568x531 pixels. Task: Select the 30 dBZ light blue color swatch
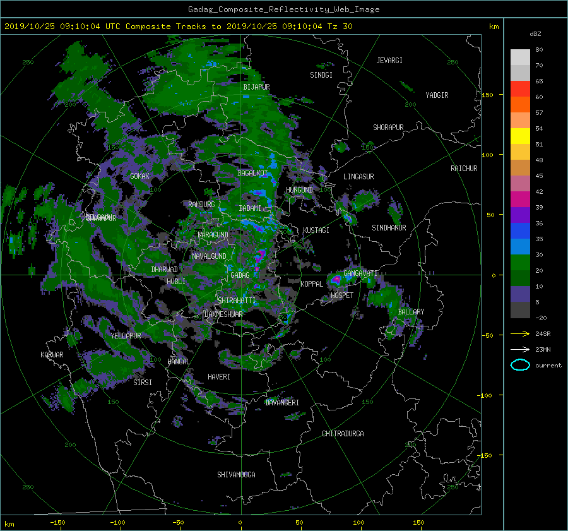pos(520,247)
